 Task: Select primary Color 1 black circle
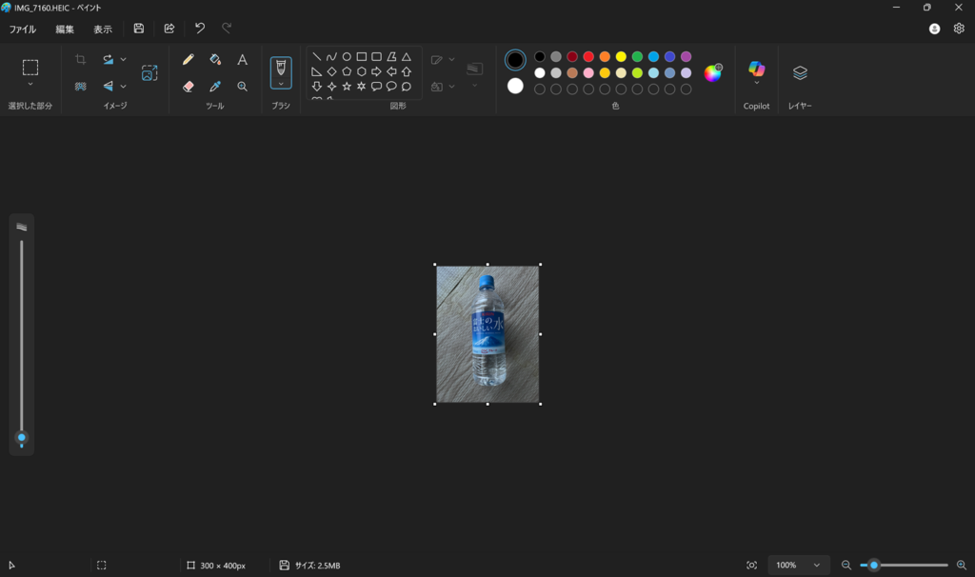515,60
